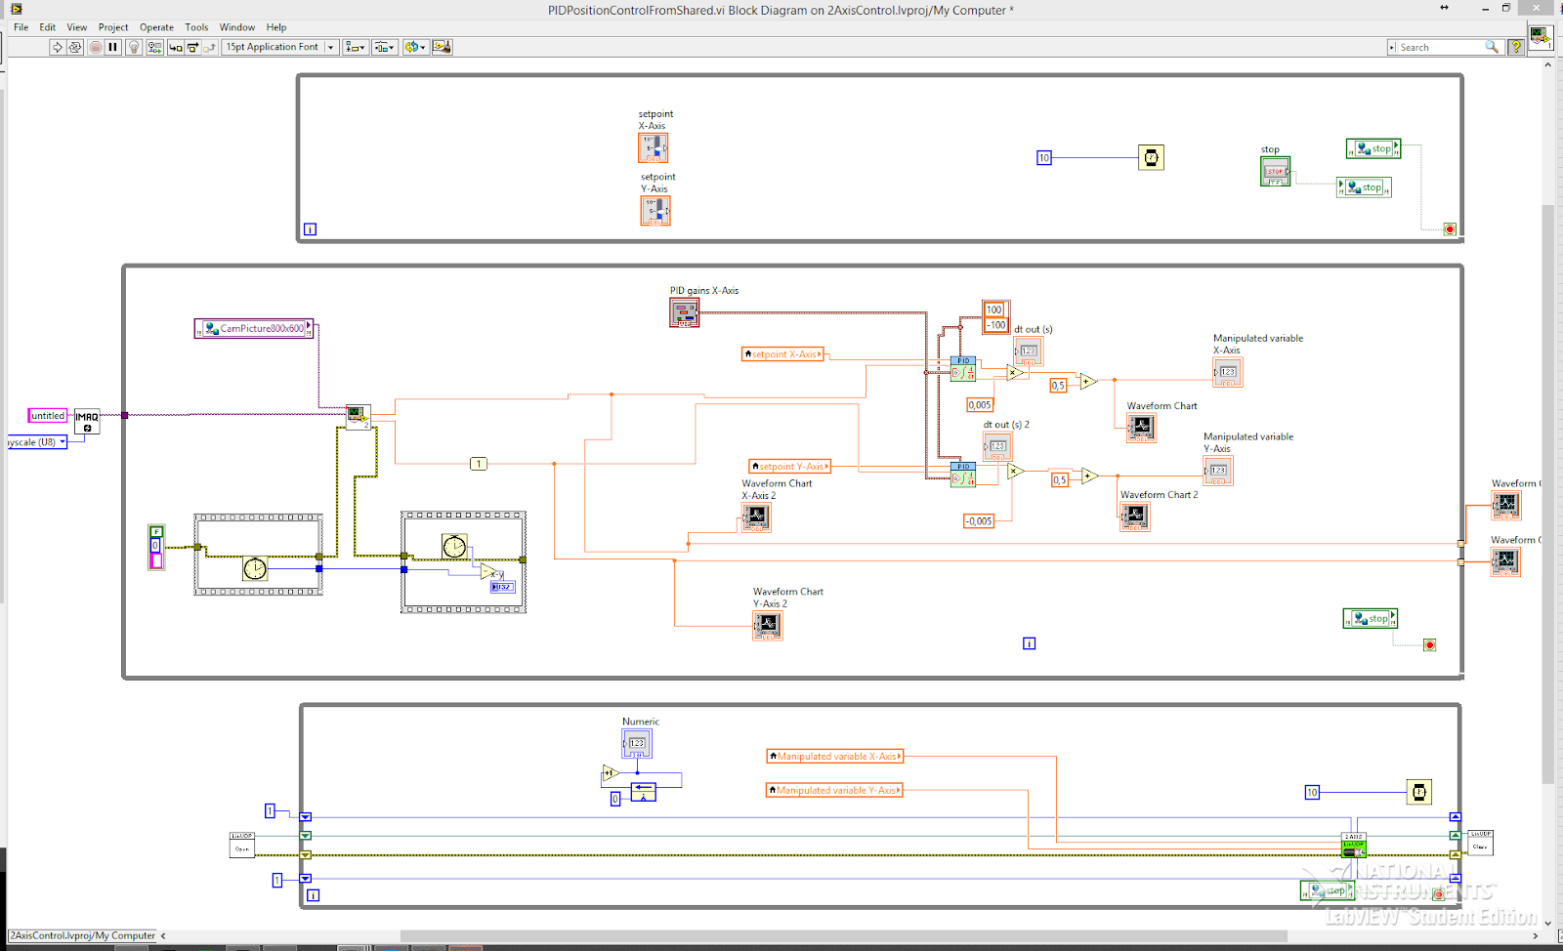Open the Distribute Objects dropdown
Viewport: 1563px width, 951px height.
(385, 47)
